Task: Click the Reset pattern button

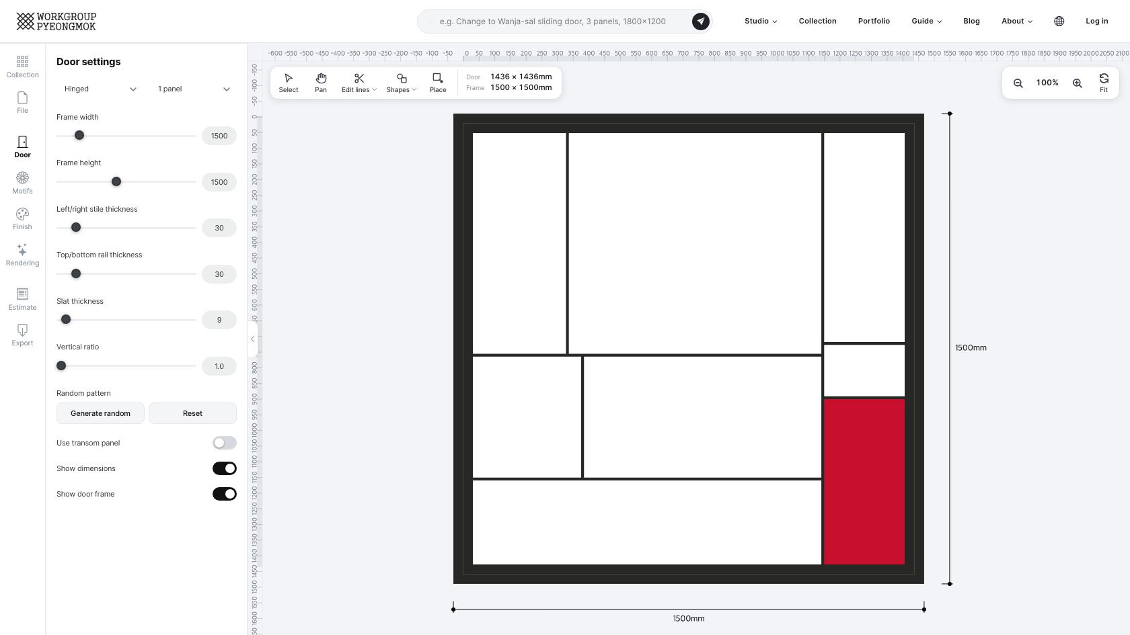Action: 192,413
